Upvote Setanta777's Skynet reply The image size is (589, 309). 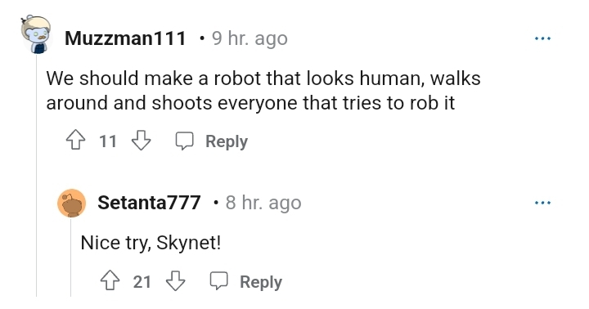tap(110, 280)
